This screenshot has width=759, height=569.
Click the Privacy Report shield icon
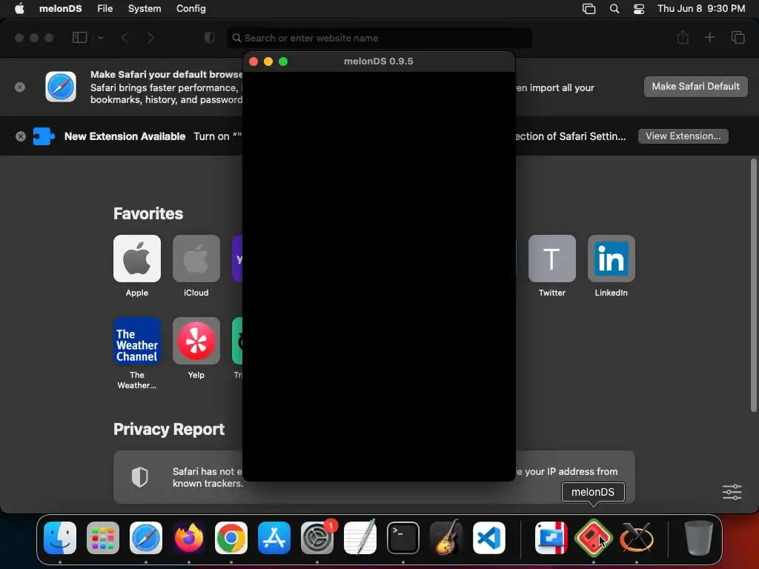click(x=140, y=477)
